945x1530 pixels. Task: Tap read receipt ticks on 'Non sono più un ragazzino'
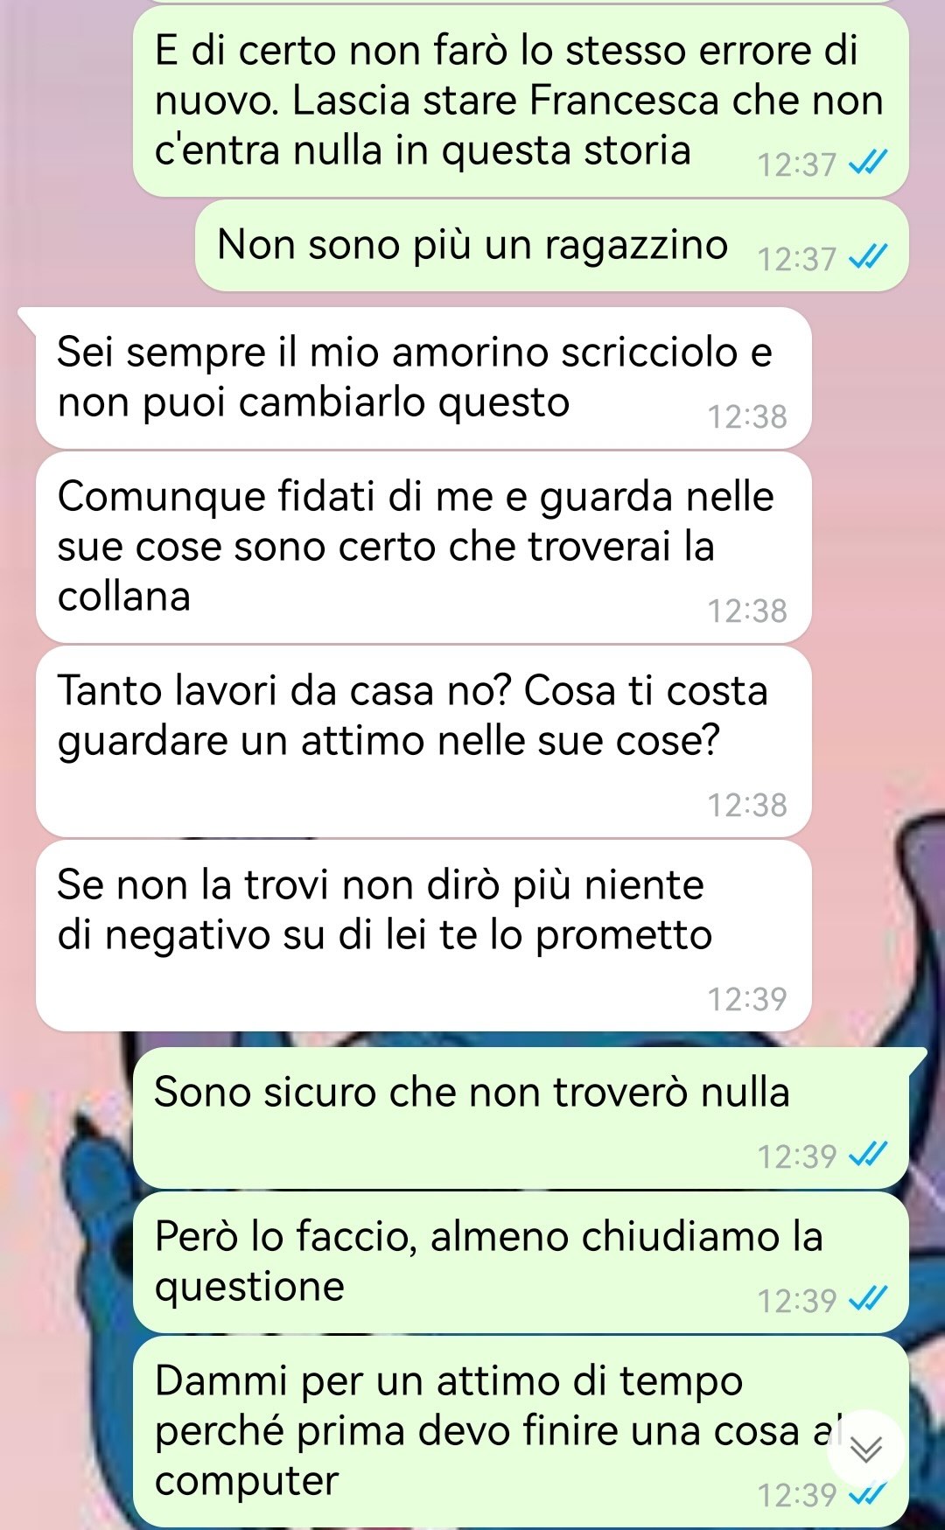click(870, 257)
